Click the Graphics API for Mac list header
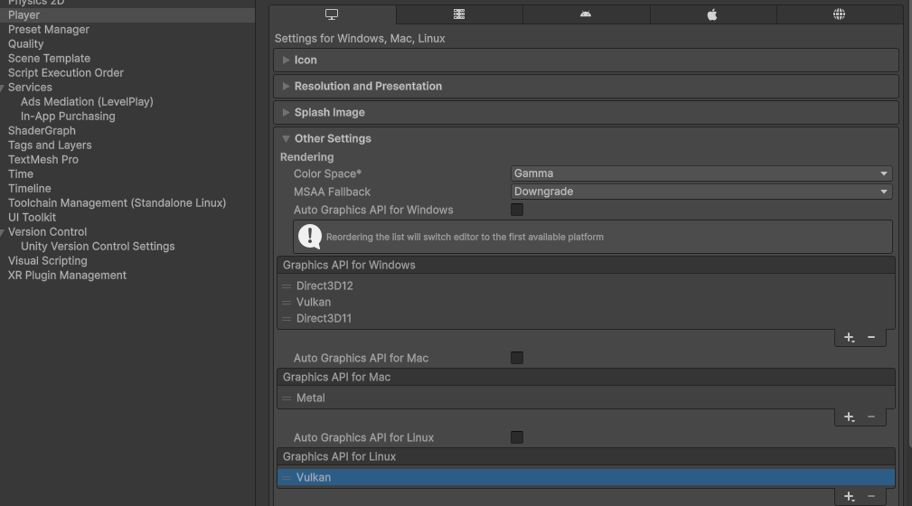Image resolution: width=912 pixels, height=506 pixels. (x=586, y=378)
